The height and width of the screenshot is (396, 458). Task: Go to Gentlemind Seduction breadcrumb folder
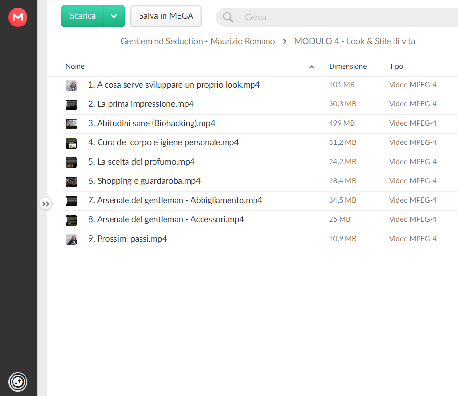pyautogui.click(x=198, y=41)
